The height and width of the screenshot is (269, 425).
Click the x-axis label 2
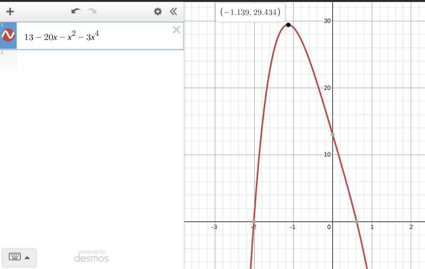(x=411, y=227)
